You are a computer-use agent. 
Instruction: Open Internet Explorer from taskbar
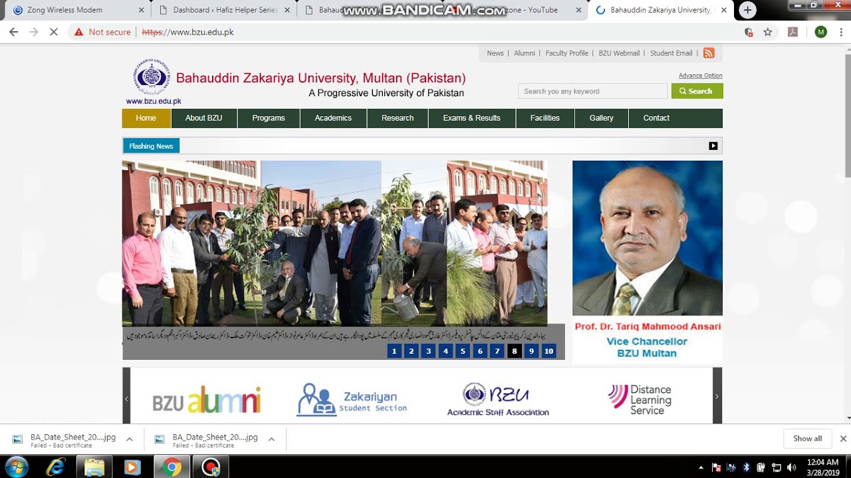coord(56,467)
